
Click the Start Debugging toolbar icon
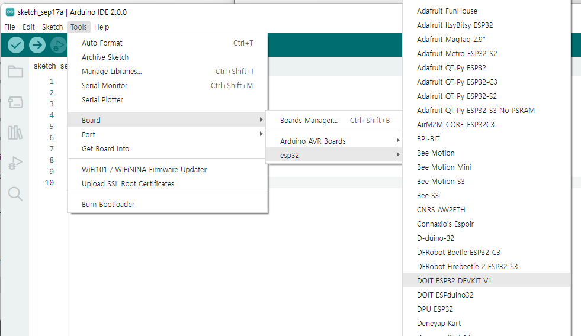58,45
